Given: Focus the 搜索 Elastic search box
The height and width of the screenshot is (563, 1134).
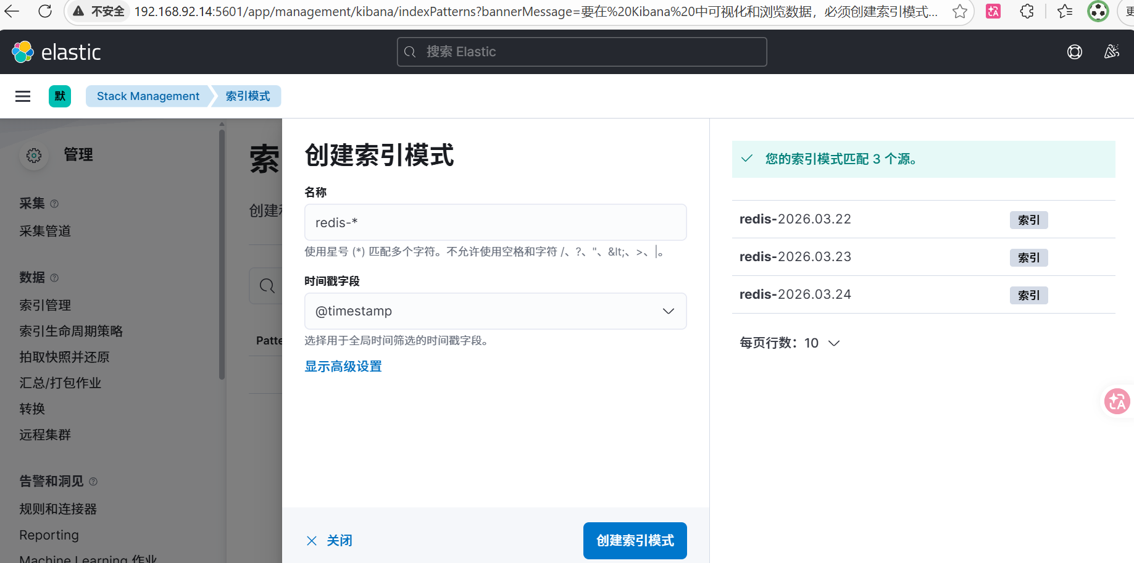Looking at the screenshot, I should [582, 52].
